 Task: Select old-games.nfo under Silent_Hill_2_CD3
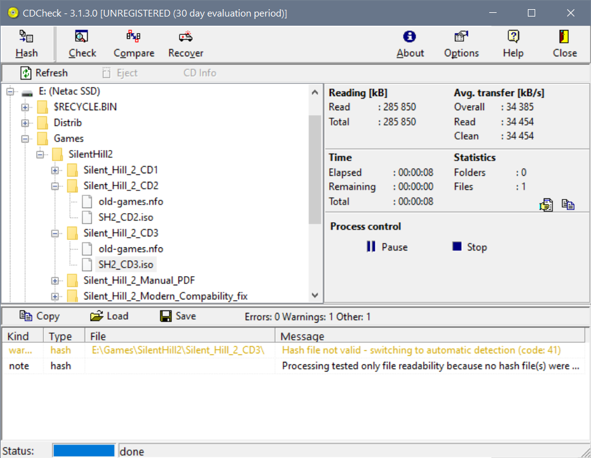pyautogui.click(x=131, y=249)
